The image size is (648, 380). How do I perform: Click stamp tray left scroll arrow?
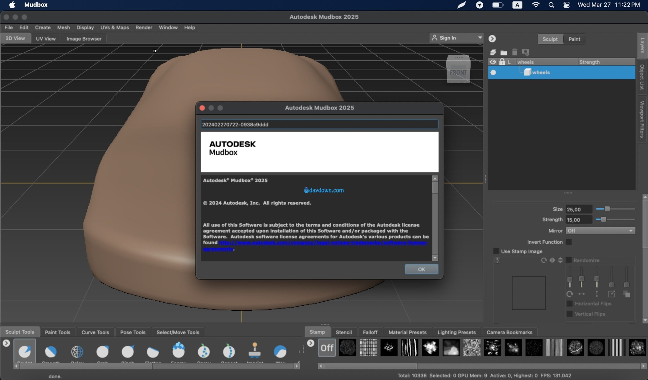click(320, 366)
